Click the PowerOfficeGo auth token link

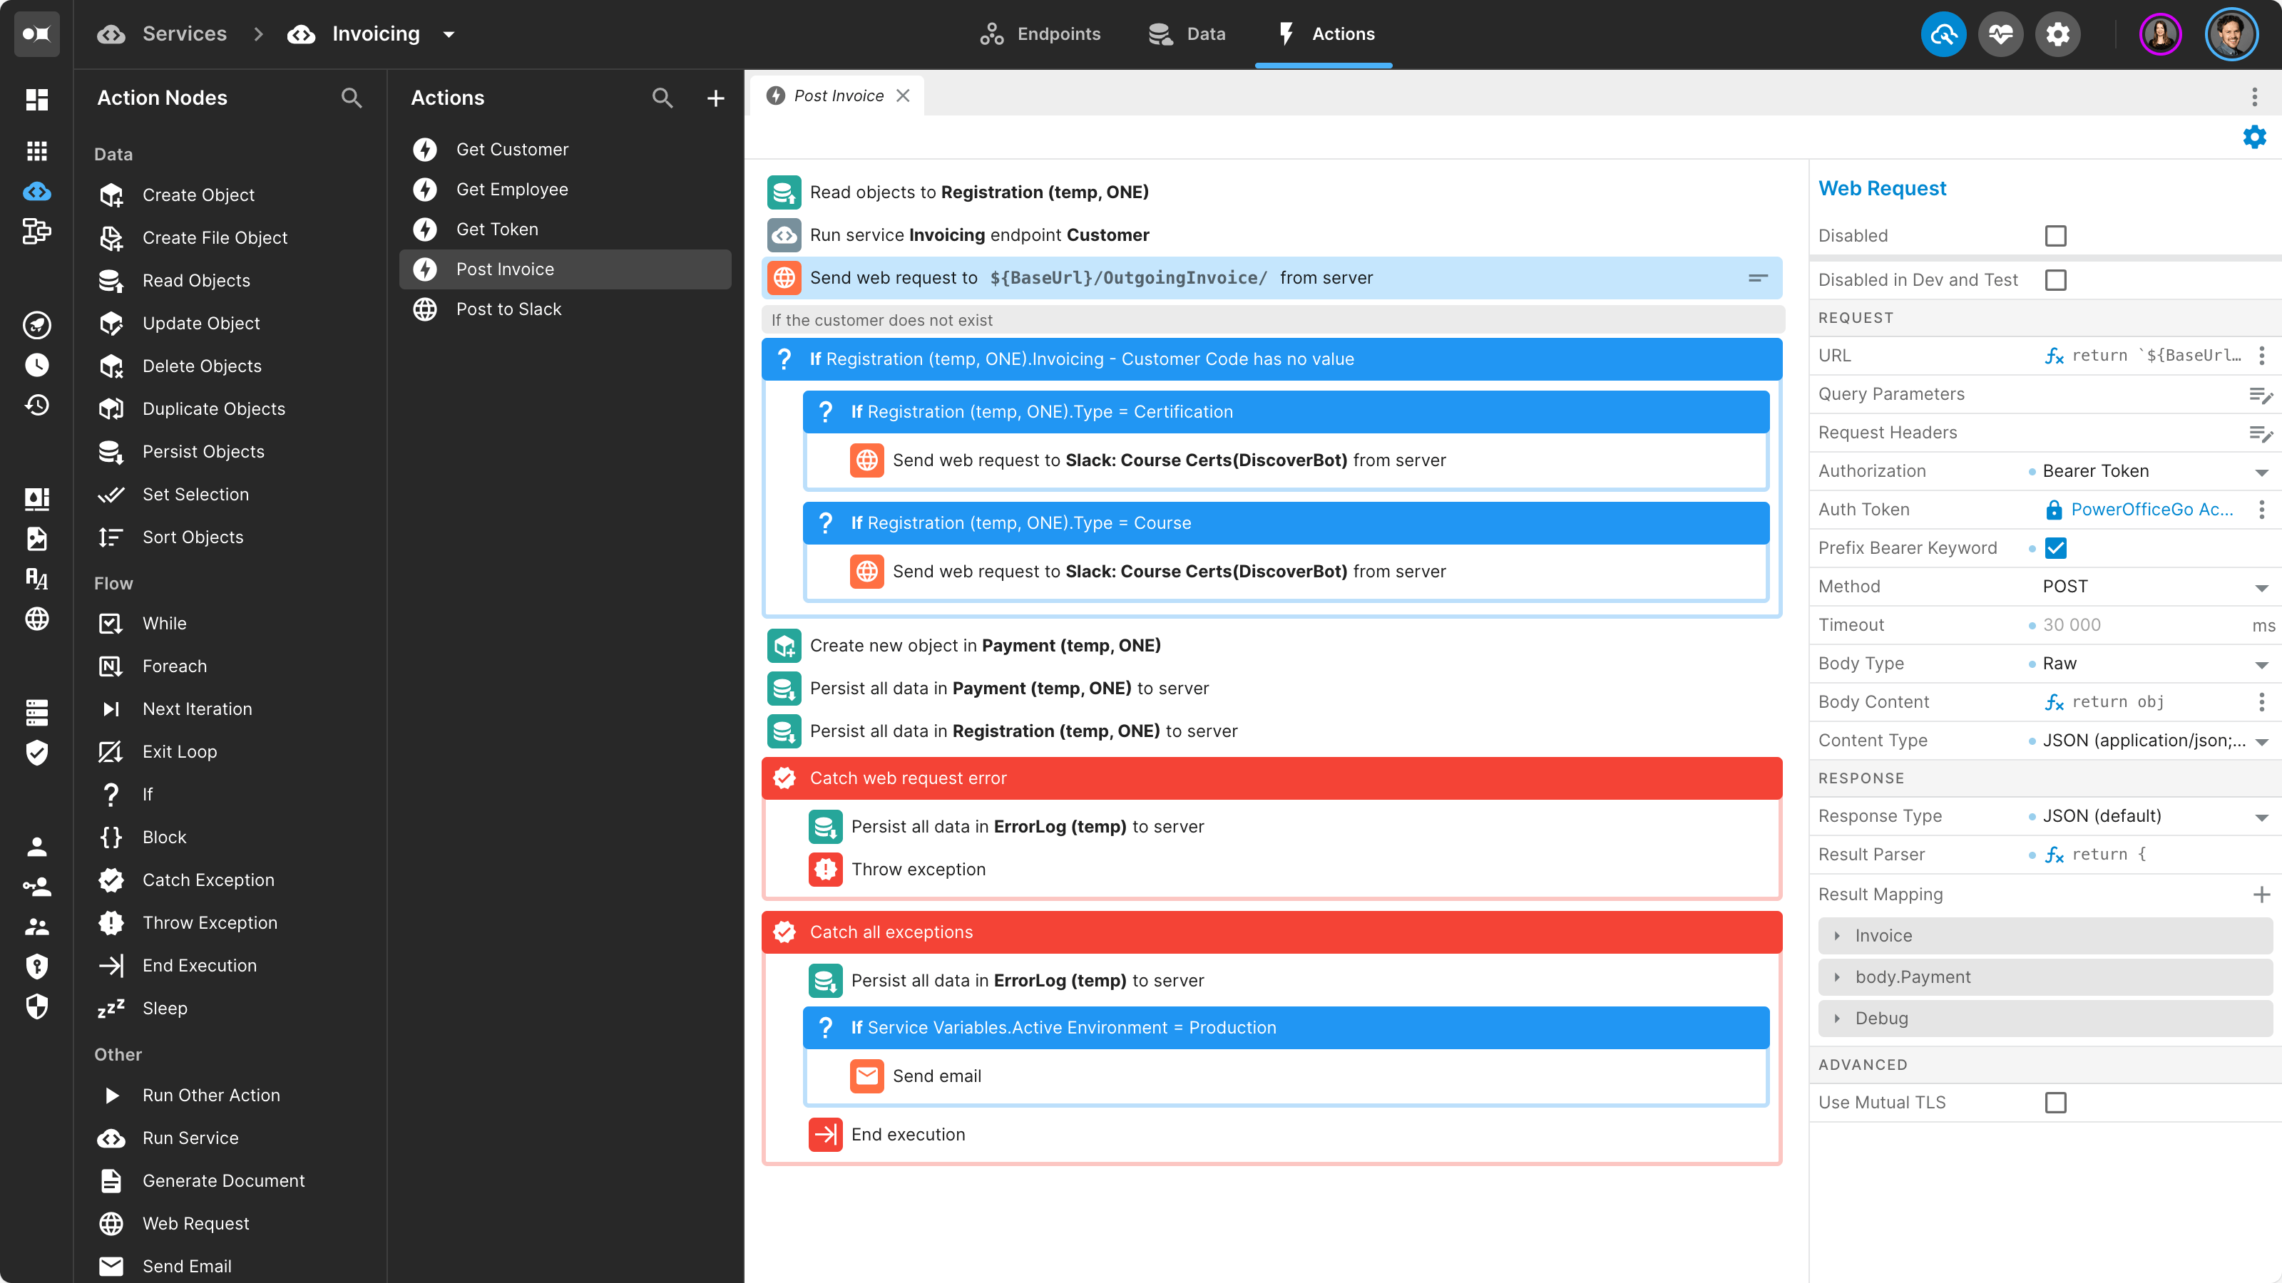pos(2151,509)
